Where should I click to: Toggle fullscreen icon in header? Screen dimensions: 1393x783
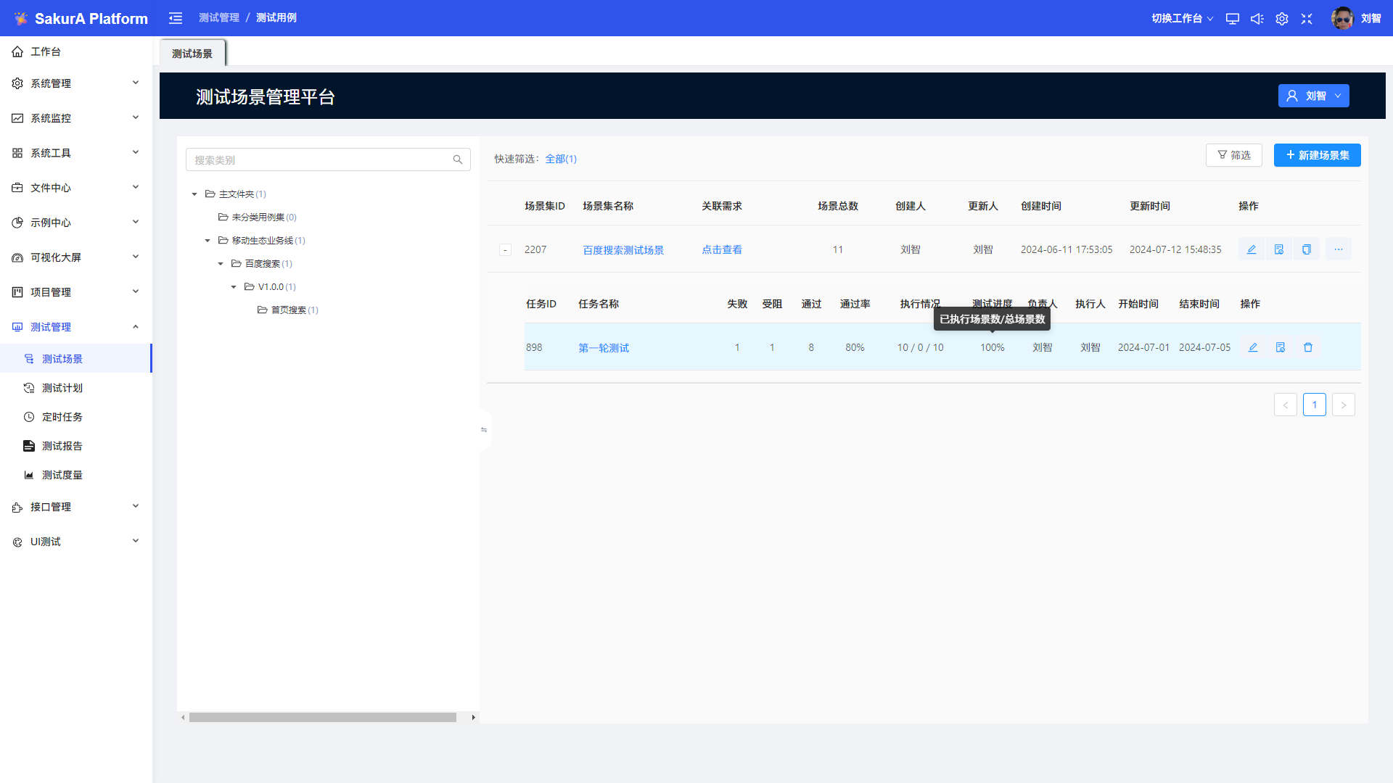(1307, 19)
